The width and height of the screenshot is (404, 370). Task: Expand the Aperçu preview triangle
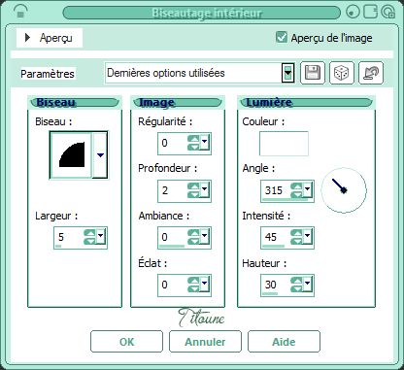click(27, 38)
